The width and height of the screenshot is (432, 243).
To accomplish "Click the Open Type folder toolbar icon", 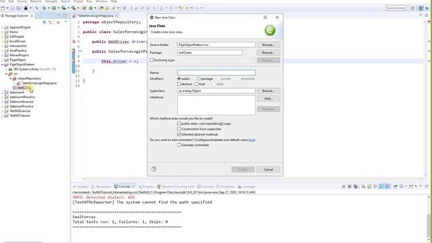I will [101, 8].
